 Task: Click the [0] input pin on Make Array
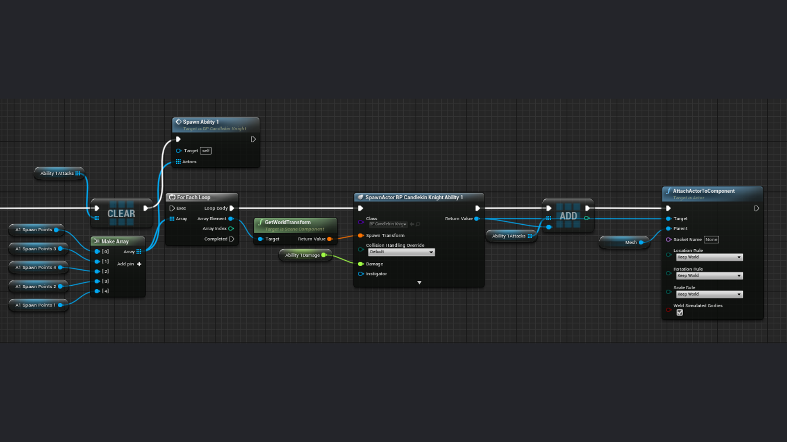click(x=97, y=252)
